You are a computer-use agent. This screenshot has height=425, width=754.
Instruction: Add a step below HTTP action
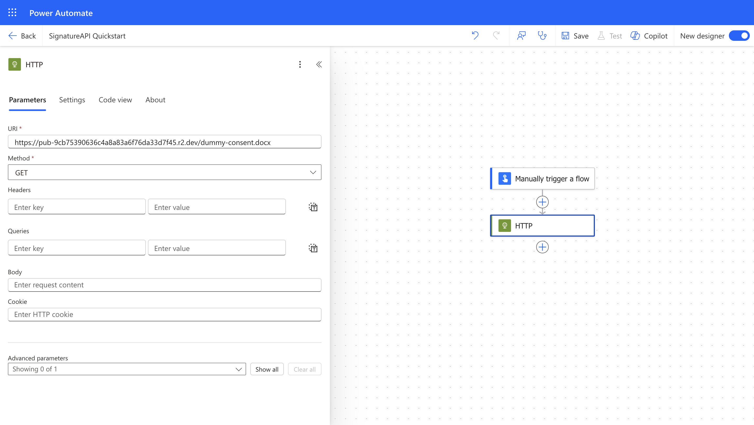542,247
